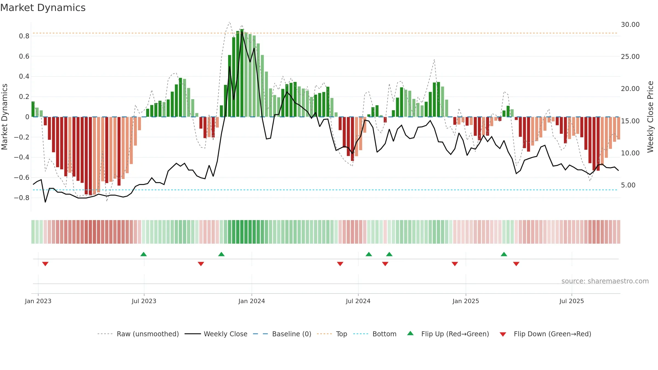Click the green Flip Up legend triangle icon
The width and height of the screenshot is (658, 370).
pos(410,333)
